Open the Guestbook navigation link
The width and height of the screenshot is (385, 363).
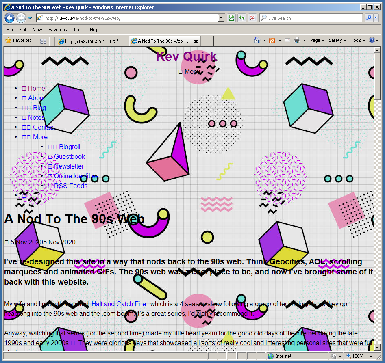pyautogui.click(x=70, y=156)
